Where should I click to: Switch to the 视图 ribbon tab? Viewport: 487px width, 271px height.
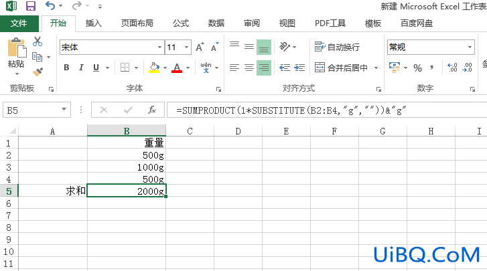(287, 23)
